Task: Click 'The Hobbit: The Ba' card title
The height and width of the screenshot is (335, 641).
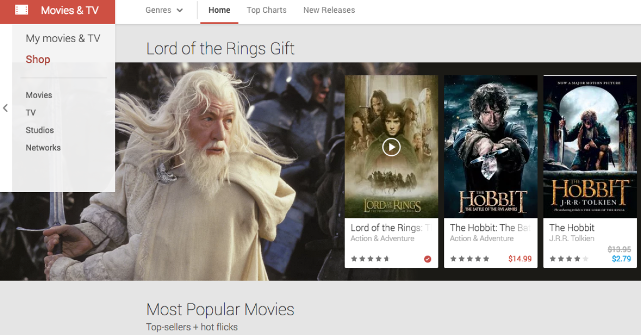Action: (x=490, y=228)
